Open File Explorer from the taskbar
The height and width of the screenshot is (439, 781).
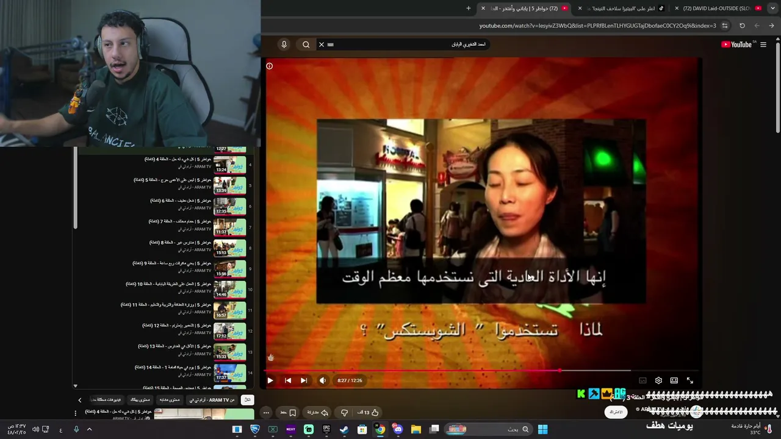[416, 429]
